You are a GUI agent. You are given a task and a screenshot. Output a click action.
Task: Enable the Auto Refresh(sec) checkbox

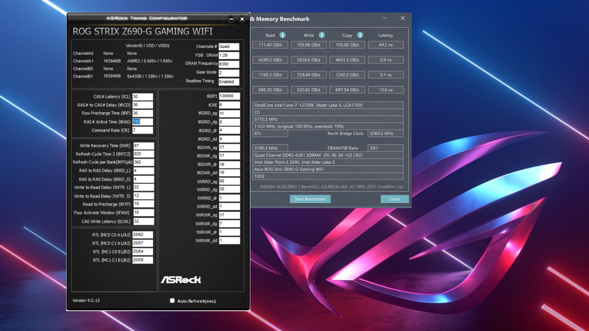172,300
